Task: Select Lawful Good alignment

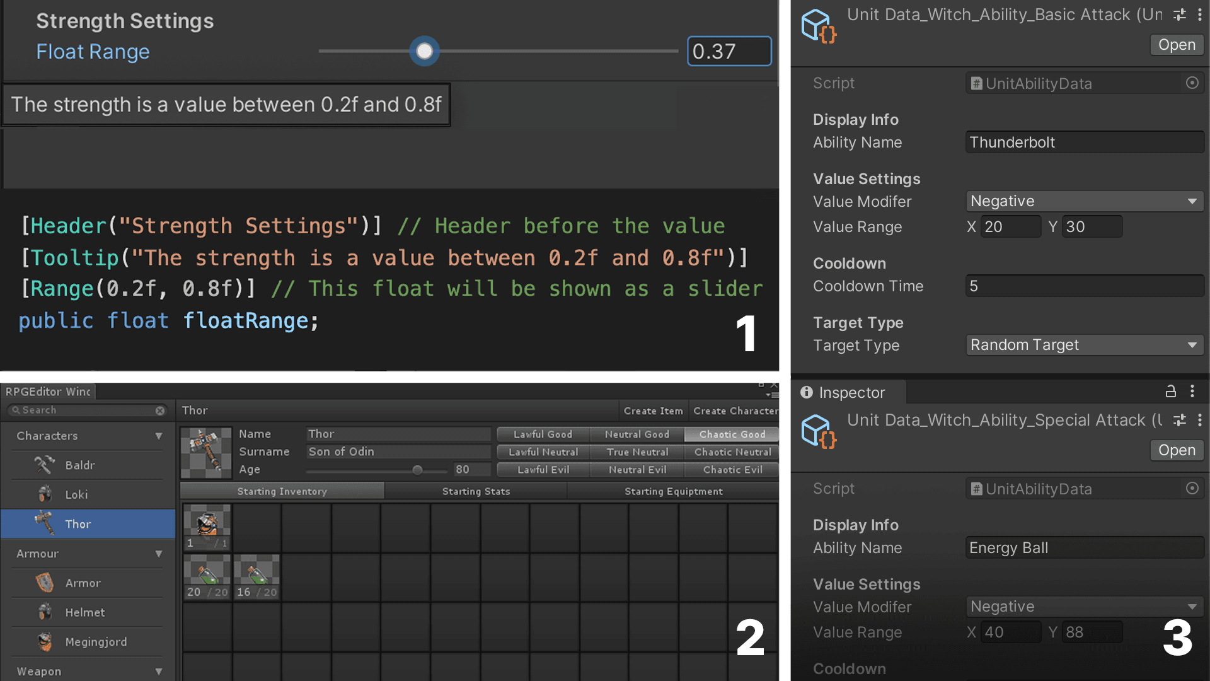Action: click(543, 434)
